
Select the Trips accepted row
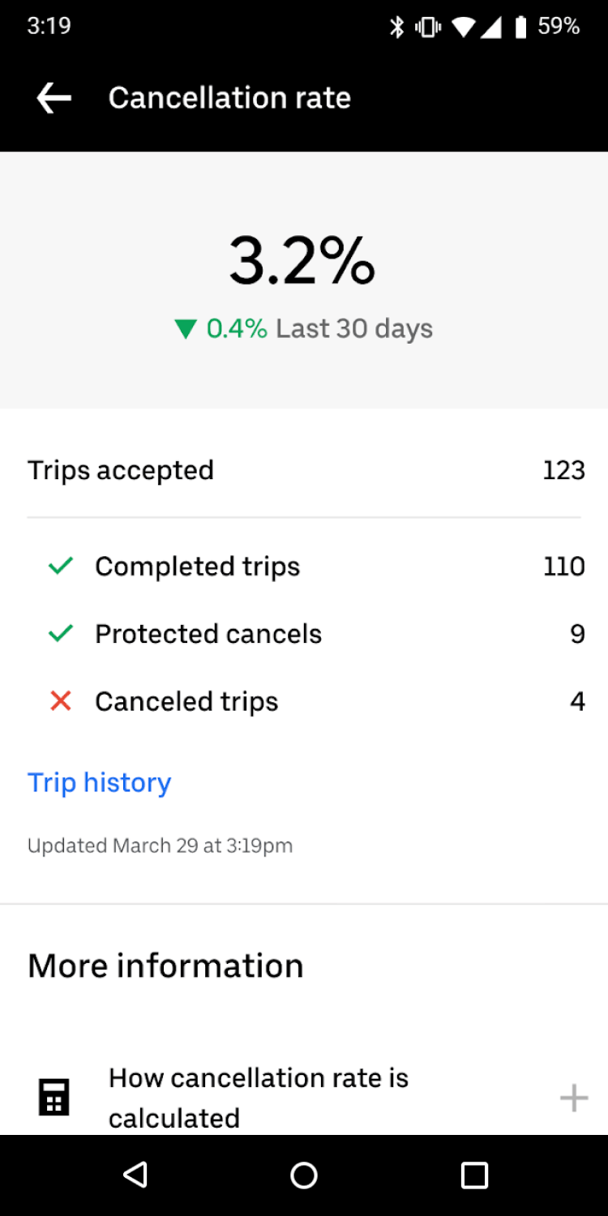click(304, 470)
